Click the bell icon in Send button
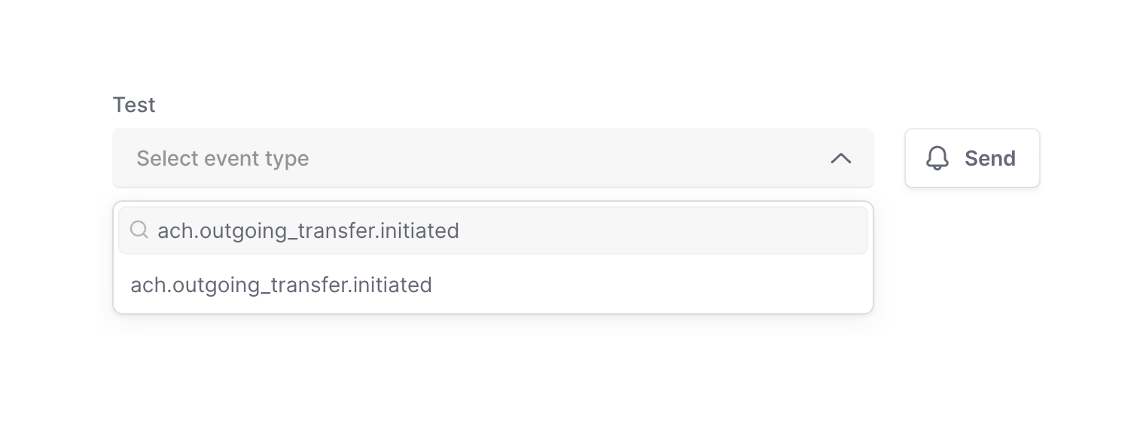Viewport: 1140px width, 433px height. pyautogui.click(x=937, y=158)
